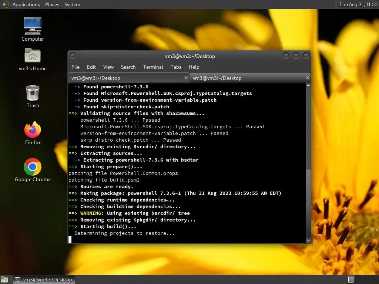Click 'Checking runtime dependencies...' line

(127, 200)
